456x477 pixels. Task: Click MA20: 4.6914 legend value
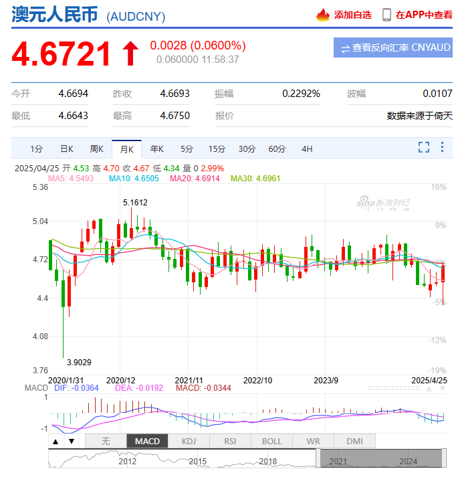[x=195, y=179]
